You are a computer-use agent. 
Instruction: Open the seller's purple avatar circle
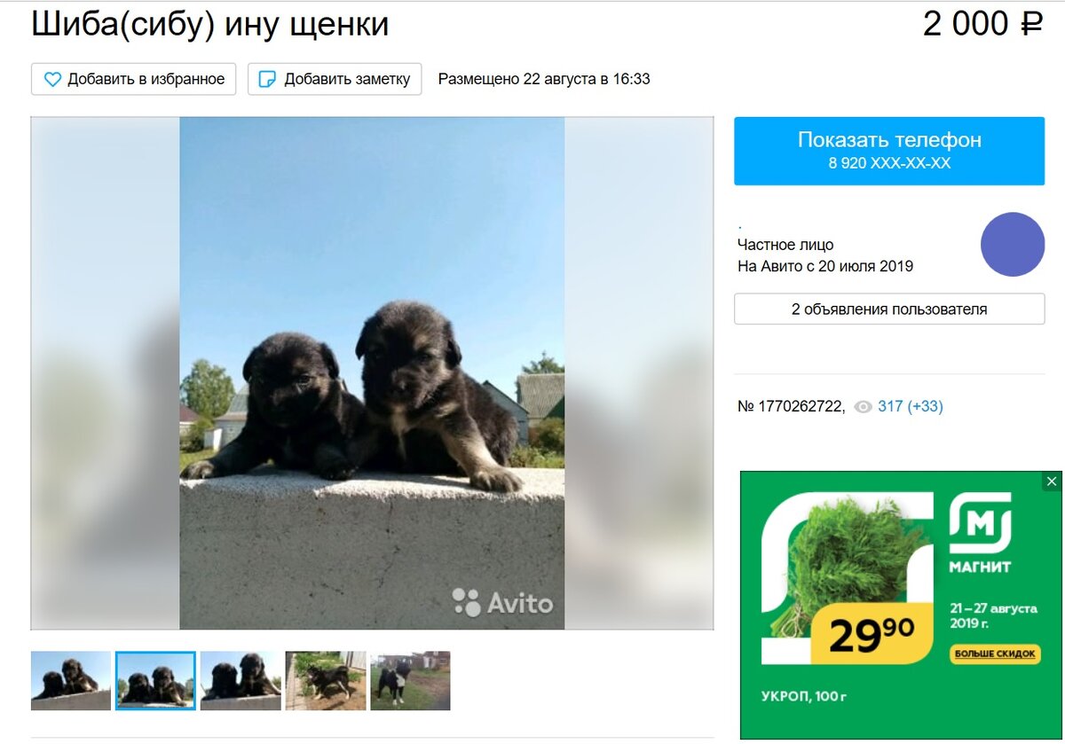pyautogui.click(x=1013, y=244)
